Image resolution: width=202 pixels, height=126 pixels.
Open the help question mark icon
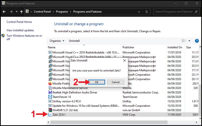[197, 41]
